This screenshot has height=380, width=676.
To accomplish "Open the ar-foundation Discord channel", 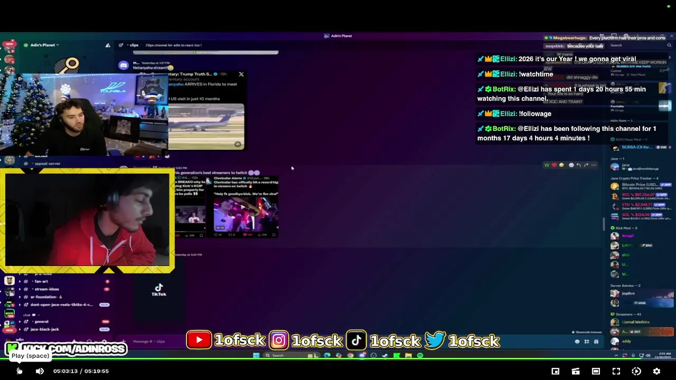I will tap(46, 297).
